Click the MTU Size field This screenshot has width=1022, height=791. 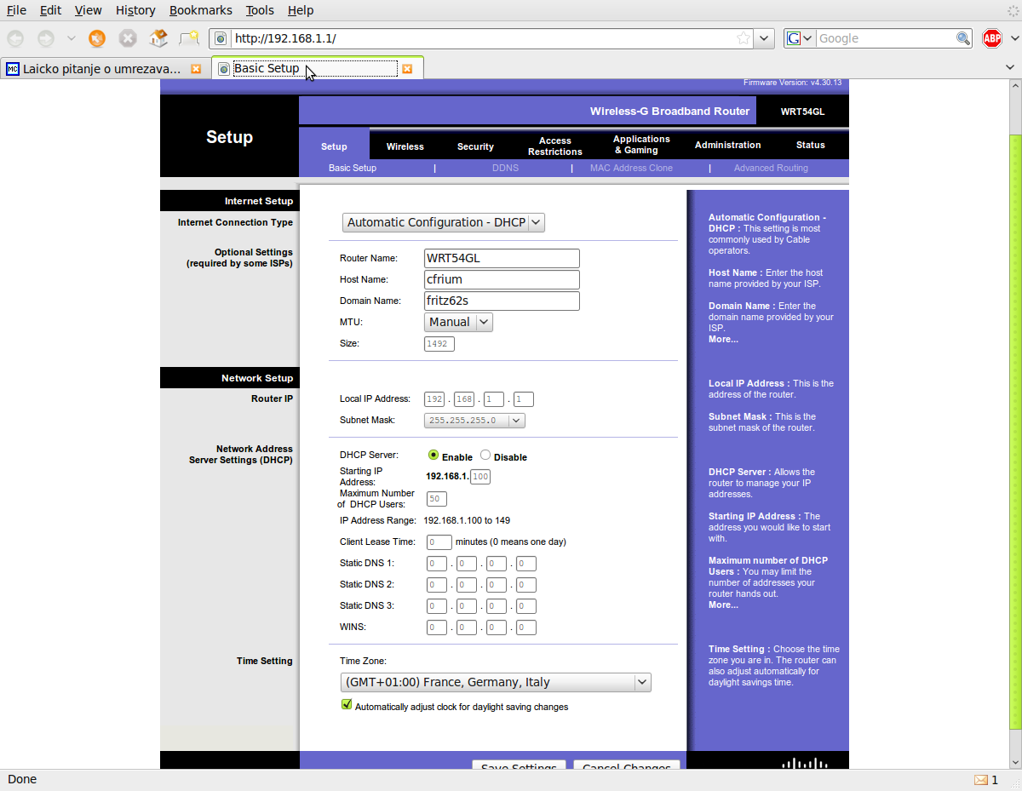(x=439, y=344)
